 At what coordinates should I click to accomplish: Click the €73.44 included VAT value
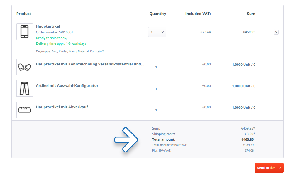206,32
